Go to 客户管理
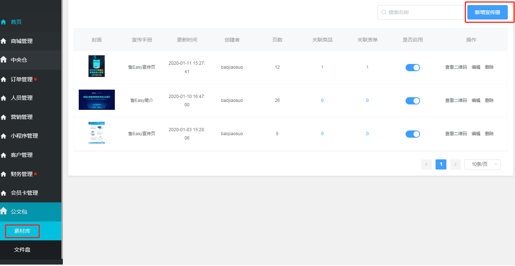The height and width of the screenshot is (266, 515). (22, 155)
